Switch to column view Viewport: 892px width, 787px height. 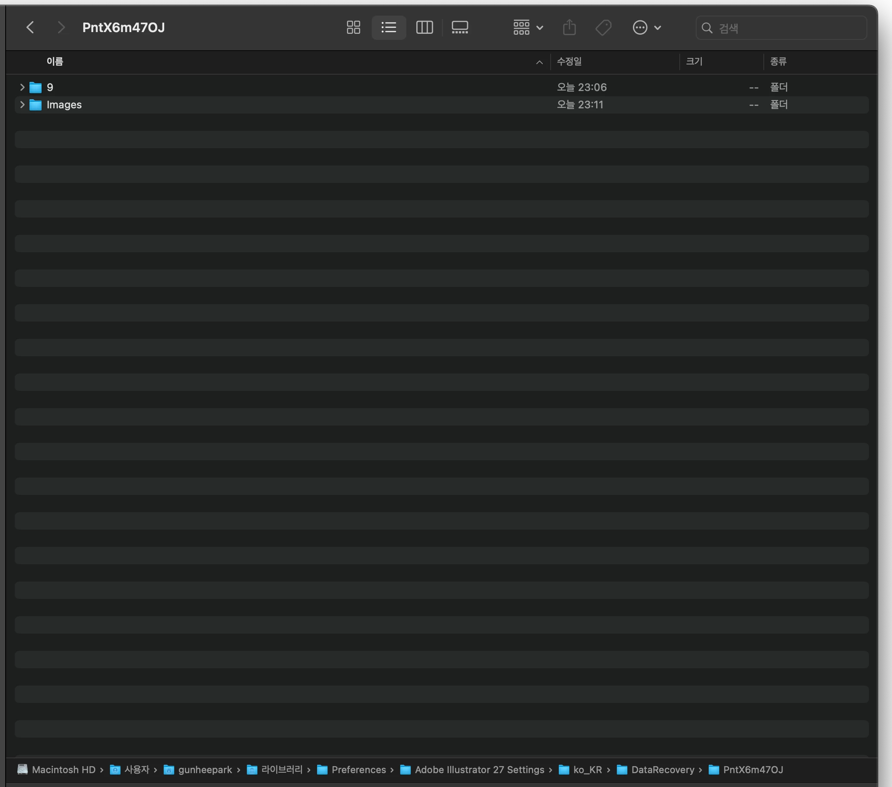click(424, 27)
